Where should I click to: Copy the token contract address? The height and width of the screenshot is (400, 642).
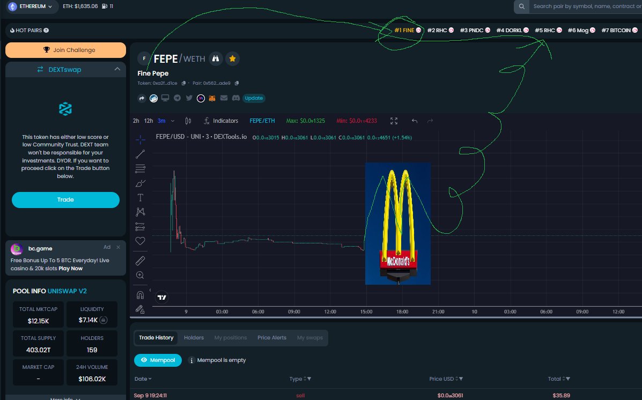[183, 83]
